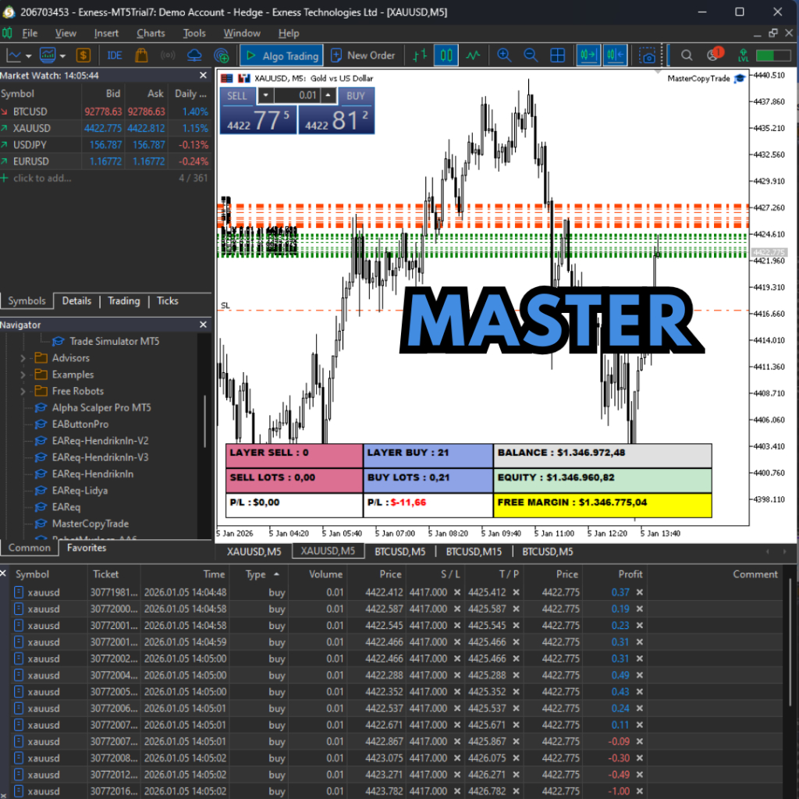Open the Charts menu

(x=151, y=33)
